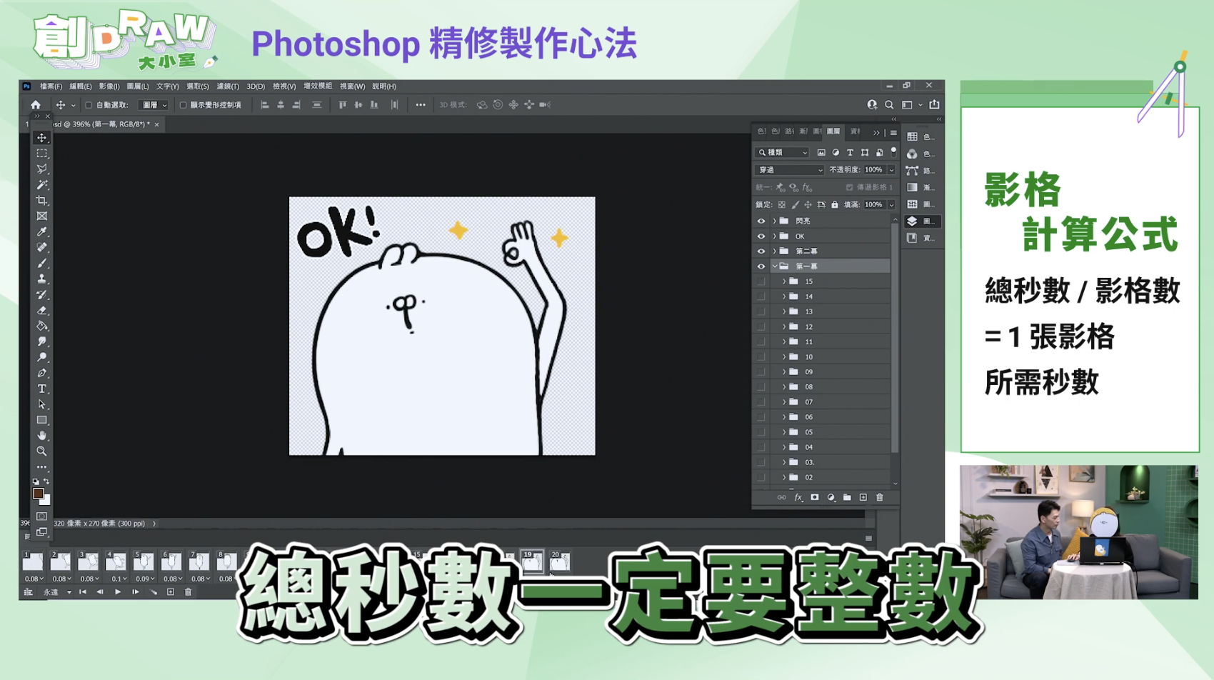
Task: Select the Pen tool
Action: pos(42,373)
